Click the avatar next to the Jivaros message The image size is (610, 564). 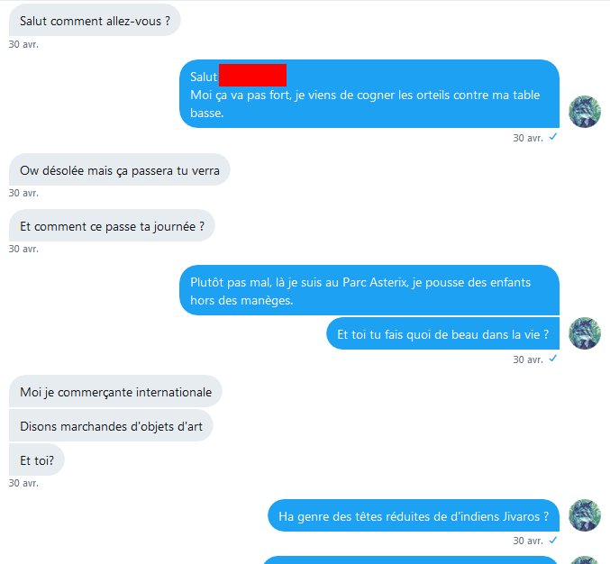coord(585,515)
